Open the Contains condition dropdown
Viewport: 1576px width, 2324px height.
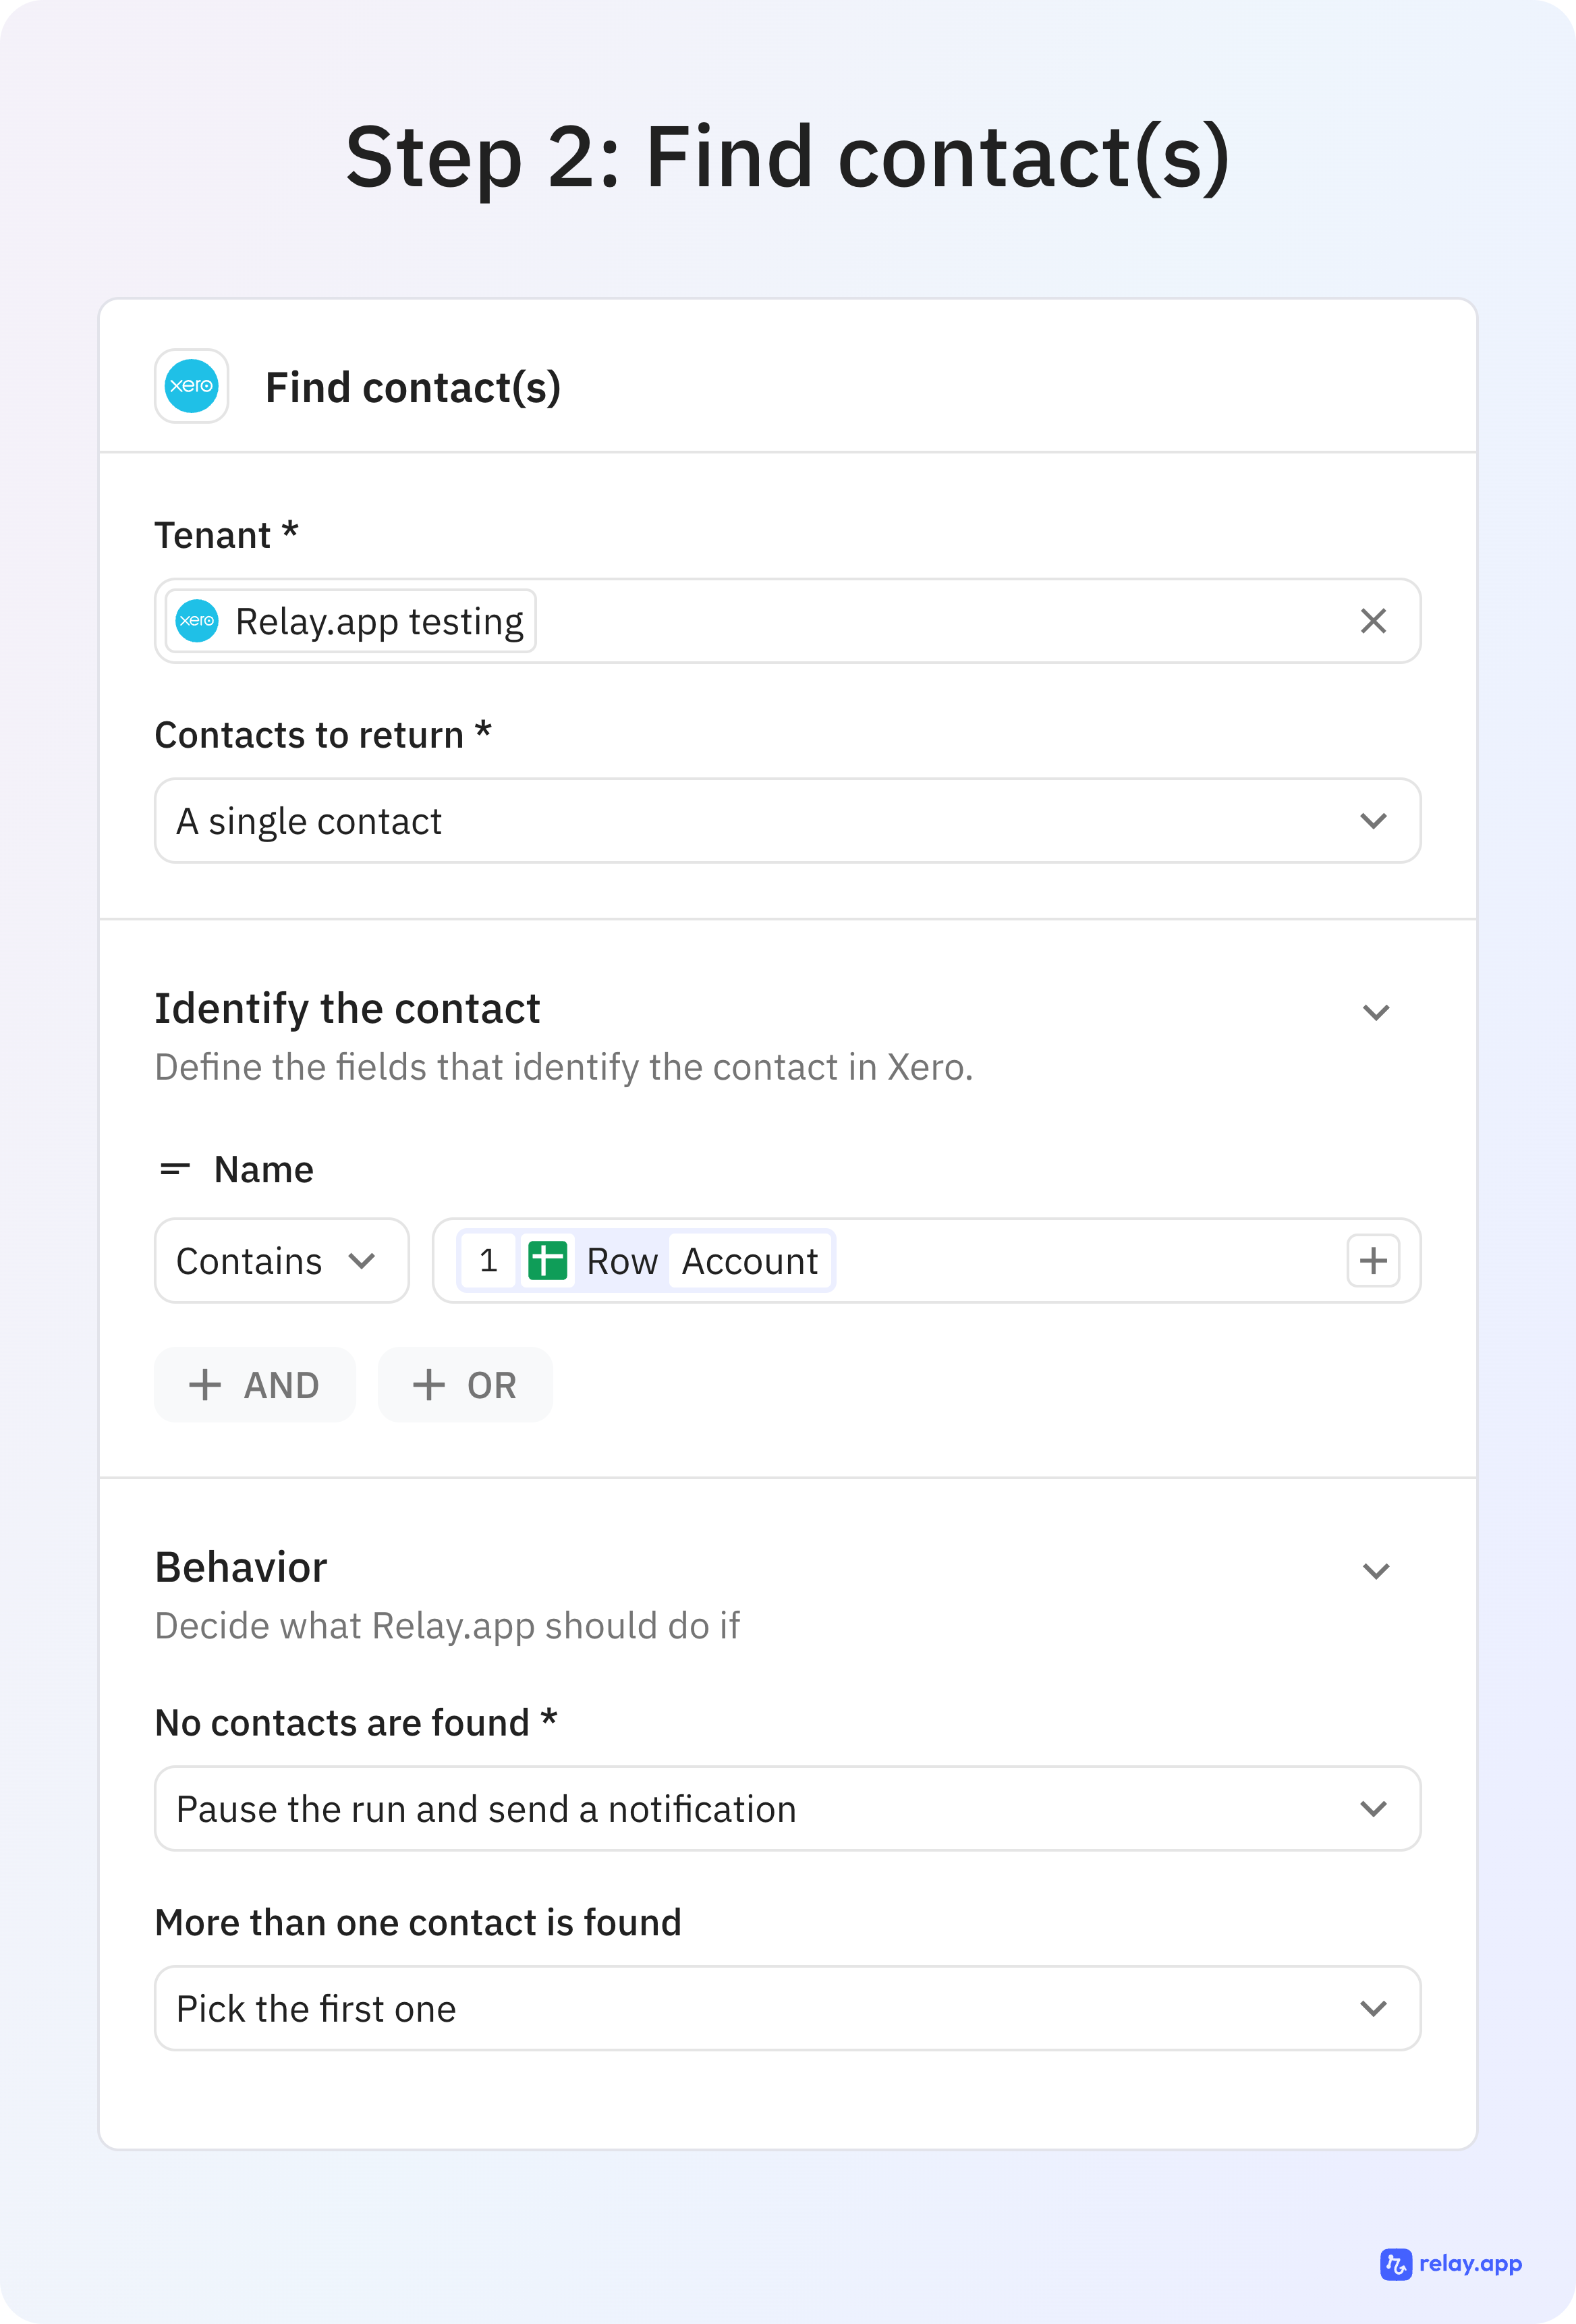point(281,1260)
